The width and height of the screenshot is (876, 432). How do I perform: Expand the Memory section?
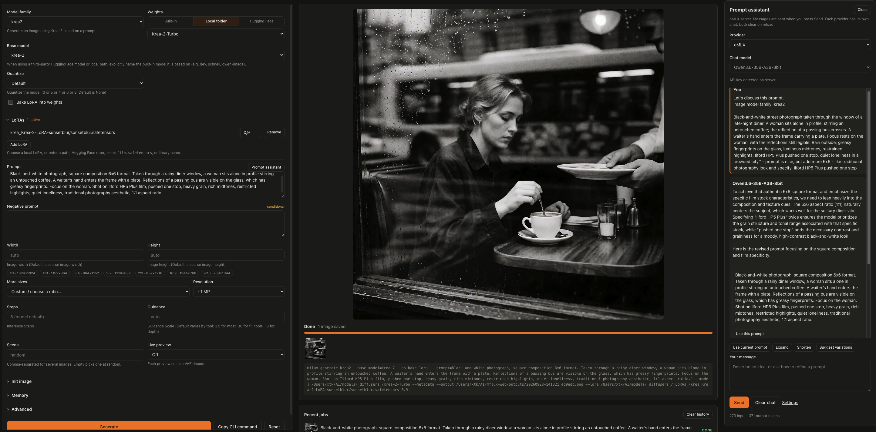click(x=17, y=395)
